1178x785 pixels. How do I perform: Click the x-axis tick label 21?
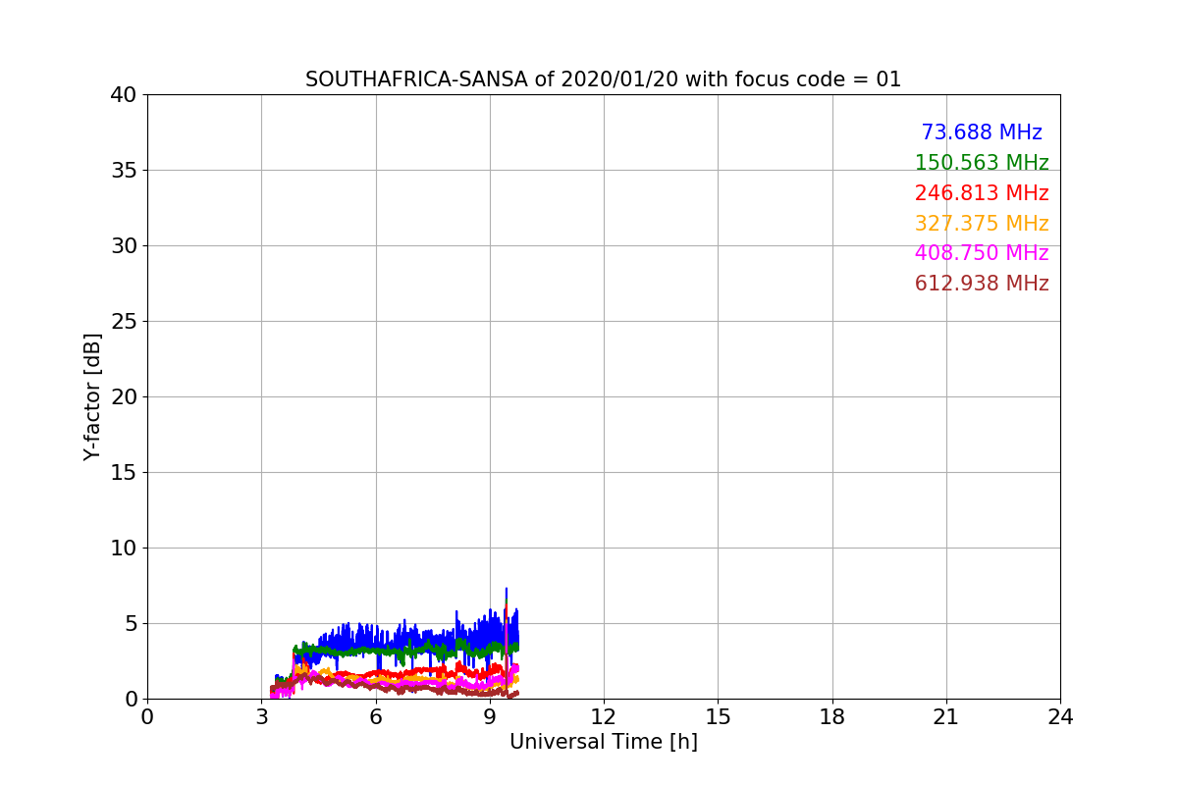point(946,717)
